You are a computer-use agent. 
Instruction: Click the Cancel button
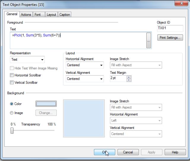[x=128, y=152]
